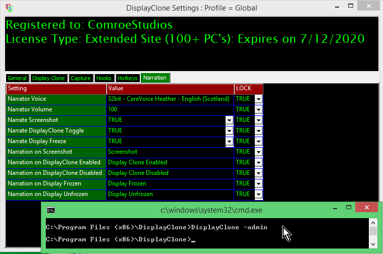
Task: Go to the Hooks tab
Action: click(x=104, y=78)
